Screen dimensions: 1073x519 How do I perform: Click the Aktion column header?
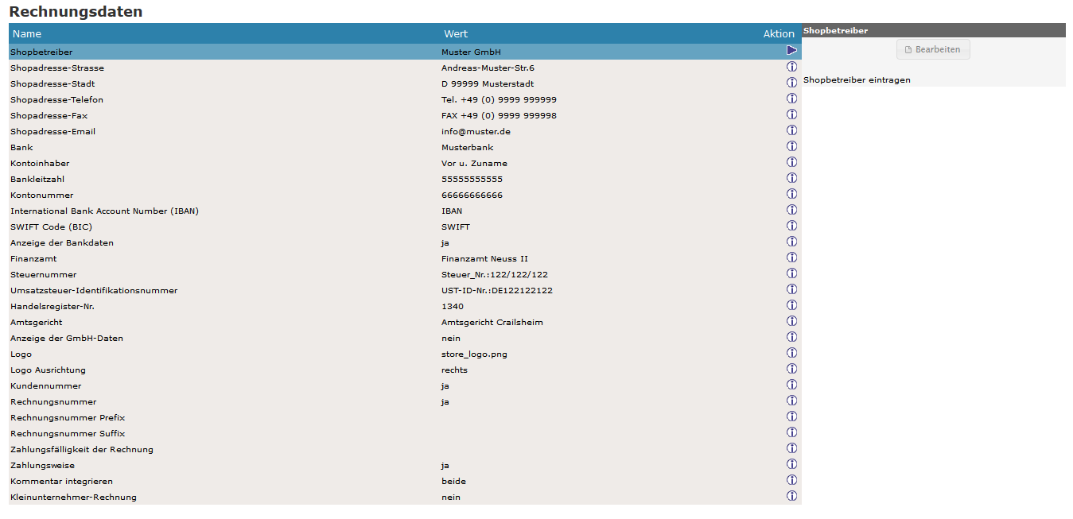(x=779, y=33)
